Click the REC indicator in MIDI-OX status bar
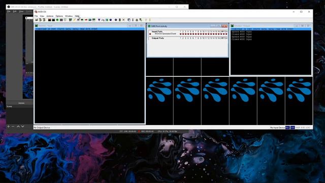The image size is (325, 183). pyautogui.click(x=287, y=128)
